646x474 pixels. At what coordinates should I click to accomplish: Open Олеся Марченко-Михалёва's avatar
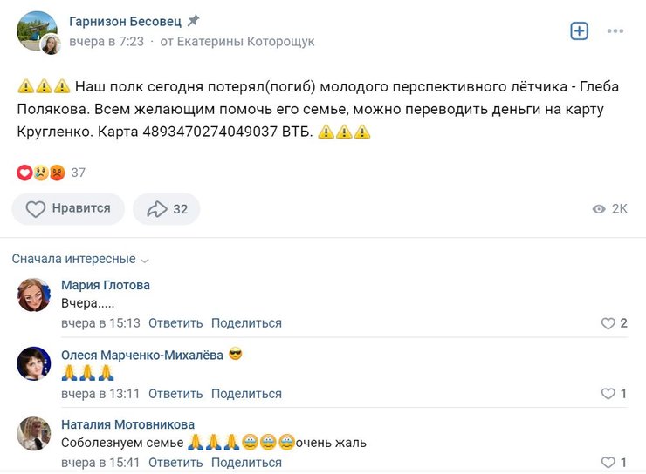click(34, 363)
